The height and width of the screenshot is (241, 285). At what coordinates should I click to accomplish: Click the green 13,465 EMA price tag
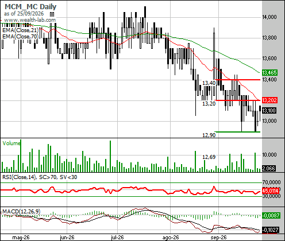point(269,73)
